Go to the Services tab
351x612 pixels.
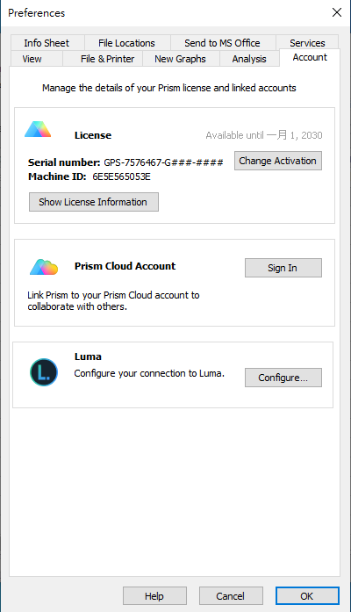(x=307, y=42)
